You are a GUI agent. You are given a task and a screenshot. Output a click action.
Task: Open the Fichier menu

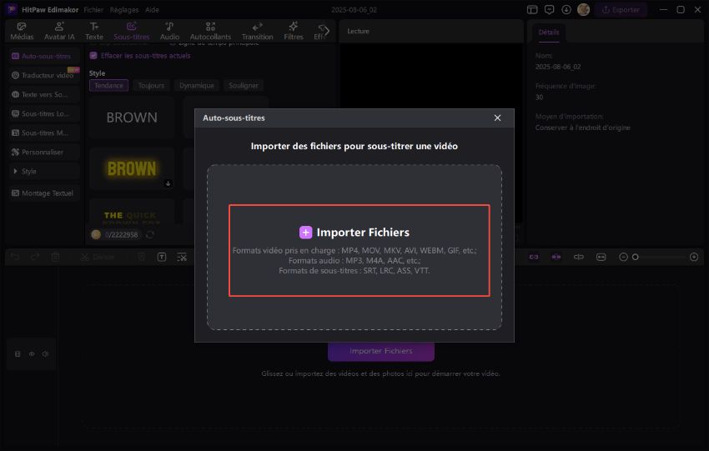coord(93,9)
